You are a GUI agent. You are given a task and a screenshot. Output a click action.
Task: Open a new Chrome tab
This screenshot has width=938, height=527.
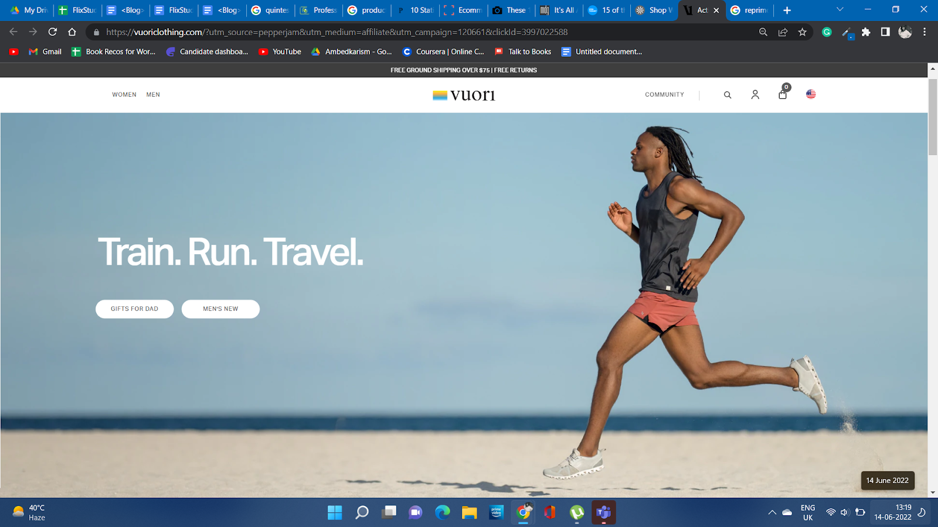point(787,10)
